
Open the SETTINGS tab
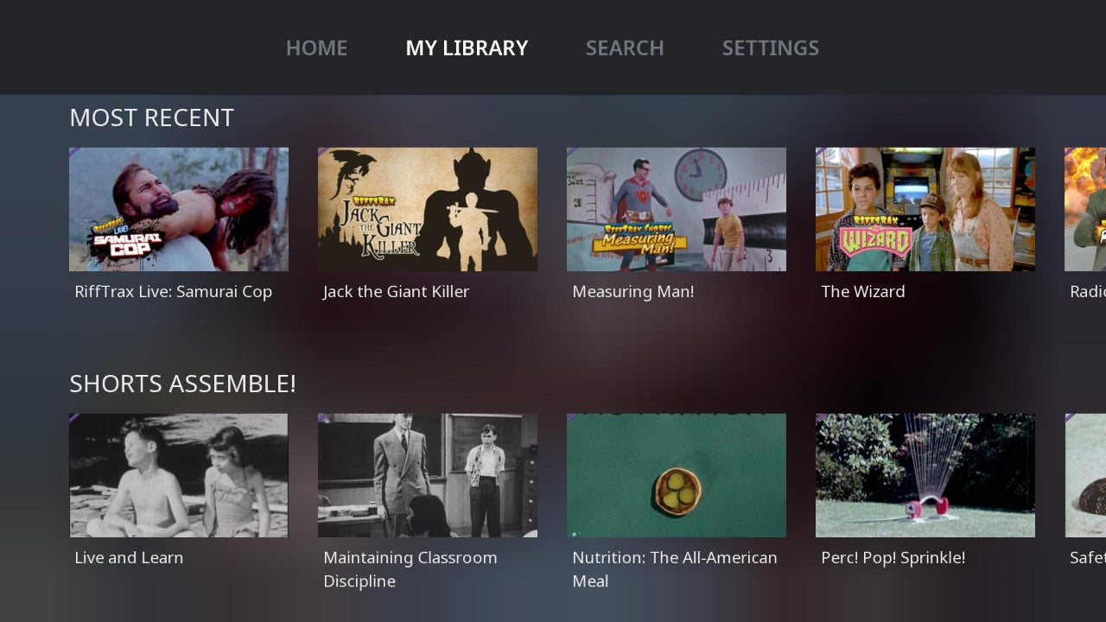[x=771, y=48]
